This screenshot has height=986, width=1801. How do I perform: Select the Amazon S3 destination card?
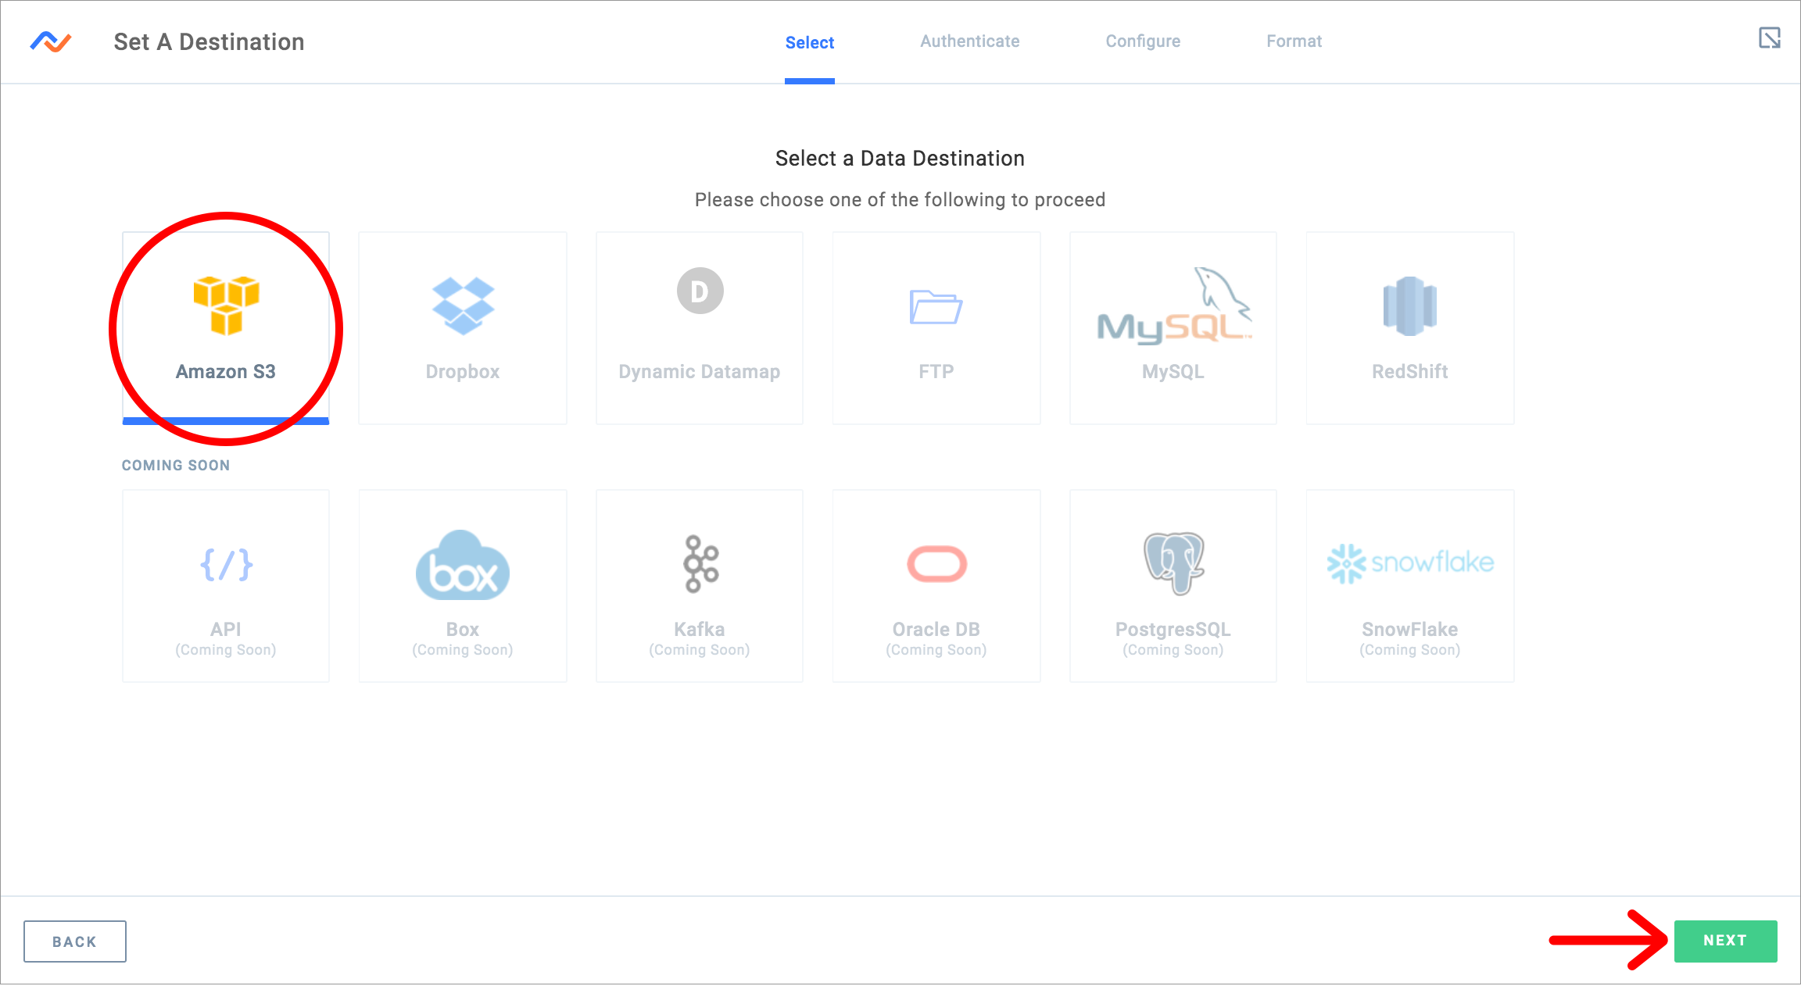(x=226, y=328)
